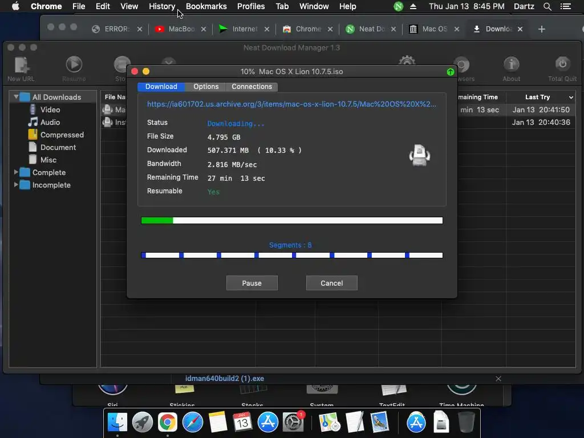This screenshot has width=584, height=438.
Task: Open System Preferences from the Dock
Action: [x=293, y=423]
